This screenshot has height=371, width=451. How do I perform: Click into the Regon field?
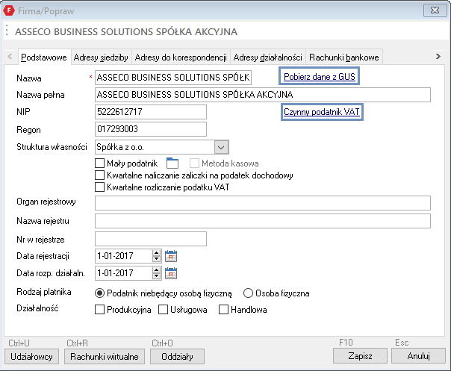[151, 129]
